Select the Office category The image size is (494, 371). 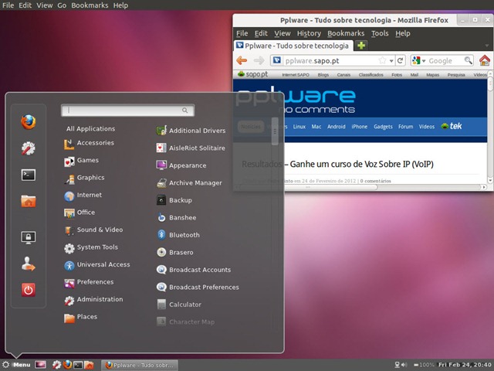tap(80, 213)
